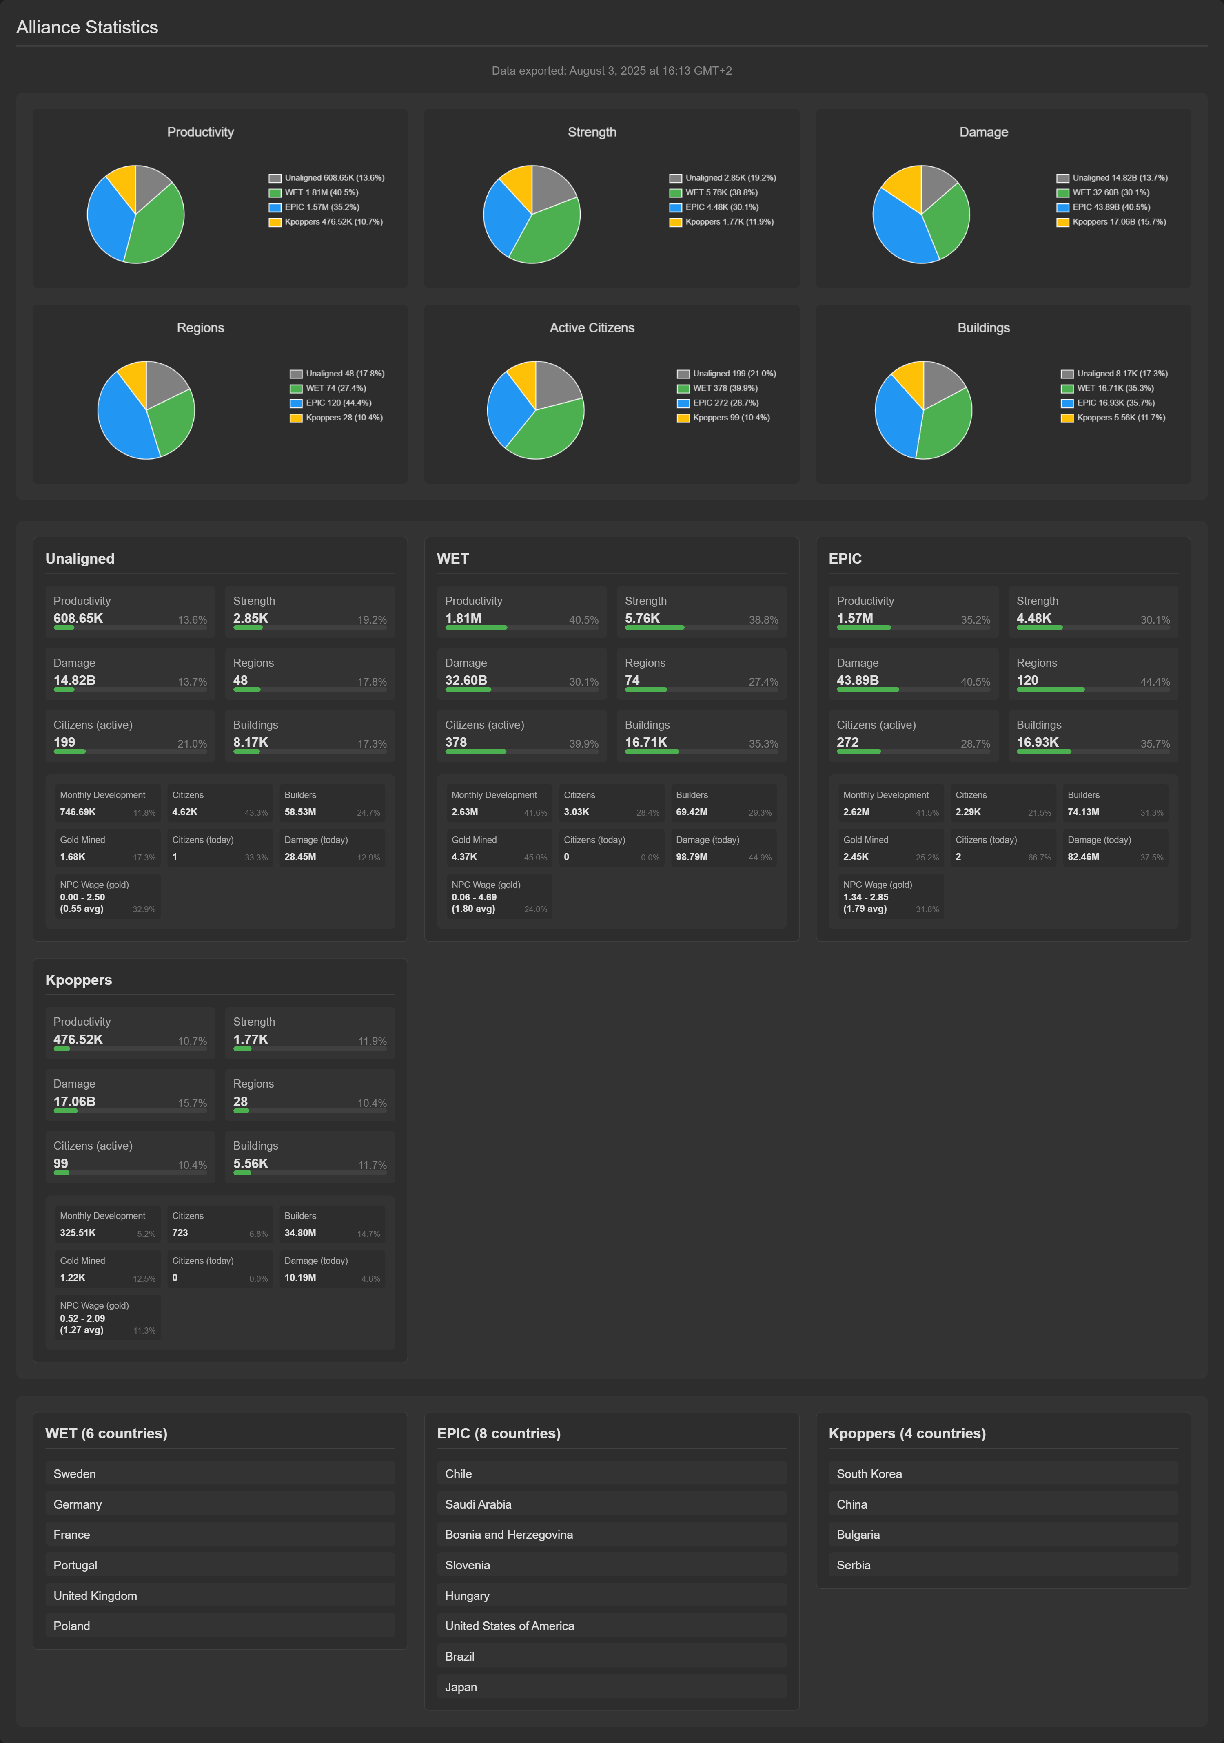Select China in Kpoppers list
The height and width of the screenshot is (1743, 1224).
pos(1003,1504)
